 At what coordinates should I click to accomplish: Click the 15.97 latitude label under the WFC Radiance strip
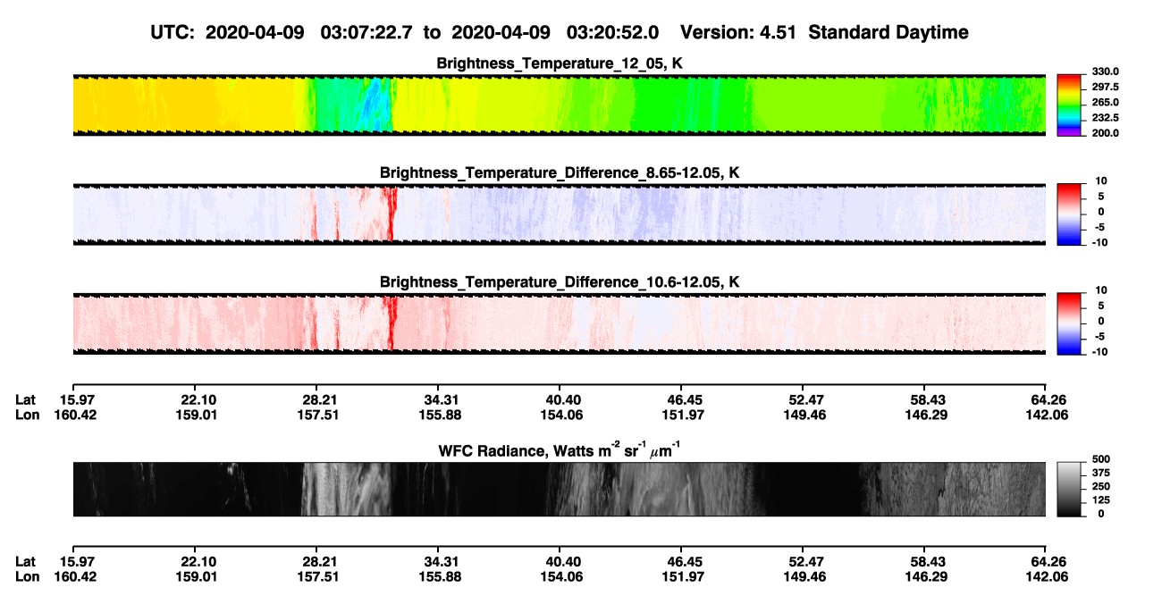click(x=77, y=561)
